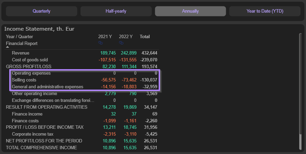
Task: Click the 2022 Y column header
Action: click(x=126, y=36)
